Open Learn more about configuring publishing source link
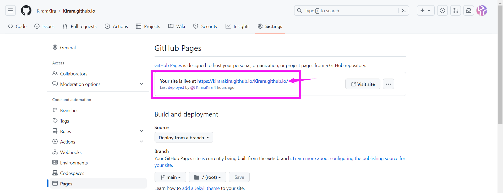The width and height of the screenshot is (503, 193). pos(280,162)
